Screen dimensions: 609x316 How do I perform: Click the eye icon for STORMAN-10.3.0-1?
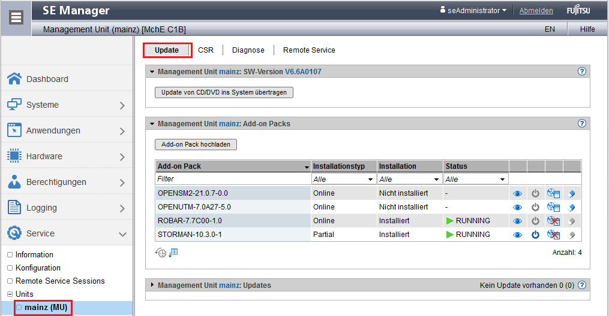coord(517,235)
